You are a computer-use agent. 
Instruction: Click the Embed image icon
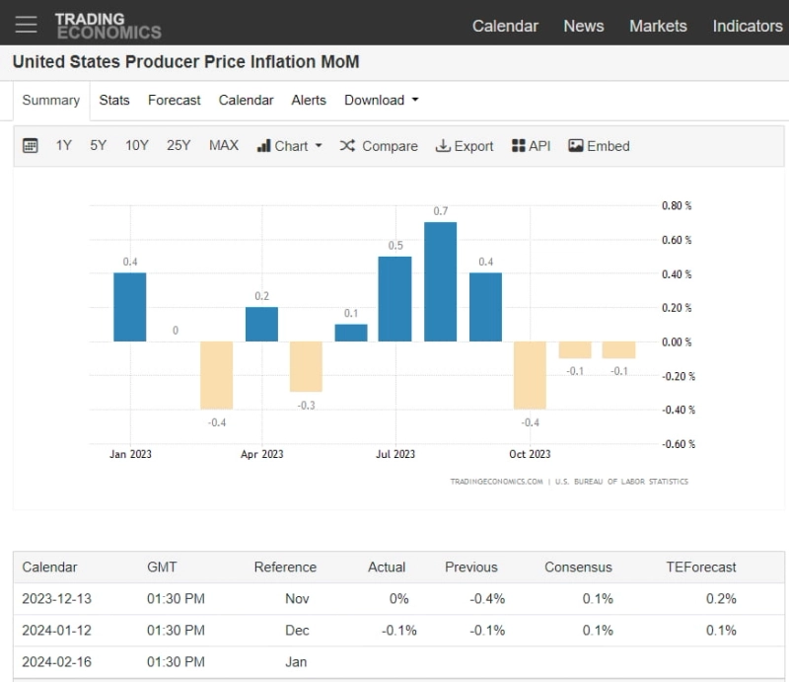tap(576, 146)
